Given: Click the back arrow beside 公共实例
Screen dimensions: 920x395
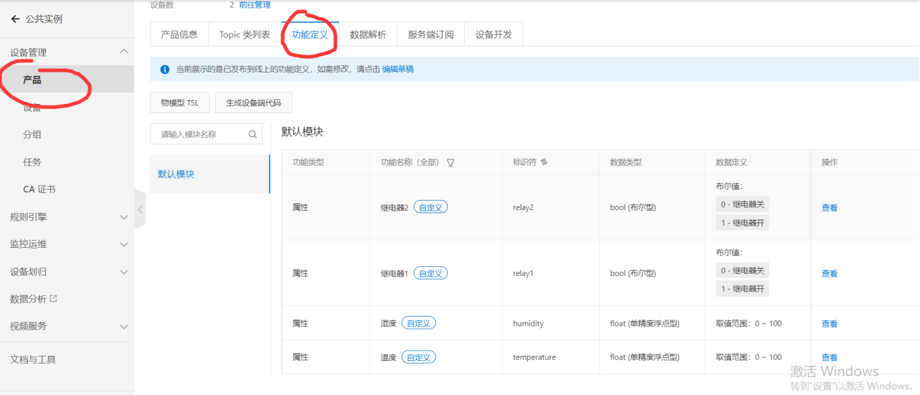Looking at the screenshot, I should 15,19.
